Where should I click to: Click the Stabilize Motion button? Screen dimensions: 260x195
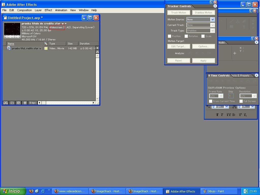point(203,13)
